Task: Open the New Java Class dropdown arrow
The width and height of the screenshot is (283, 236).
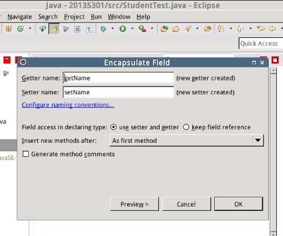Action: pyautogui.click(x=30, y=28)
